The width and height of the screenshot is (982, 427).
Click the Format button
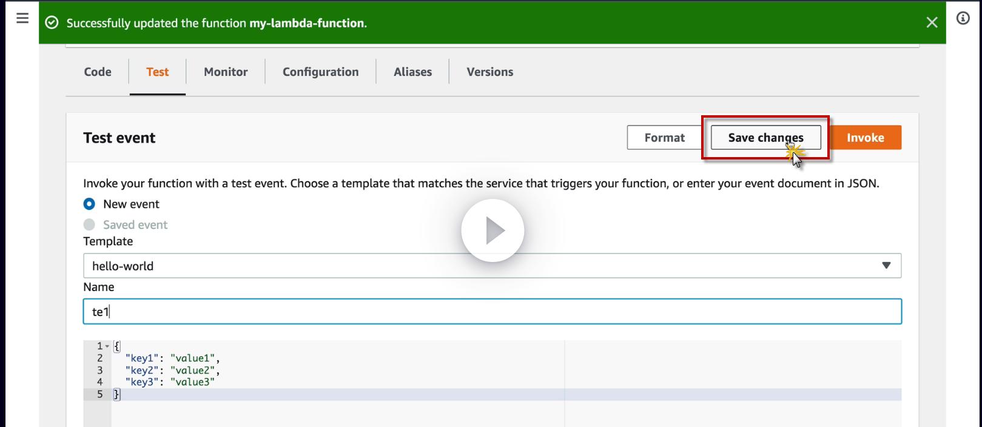664,138
